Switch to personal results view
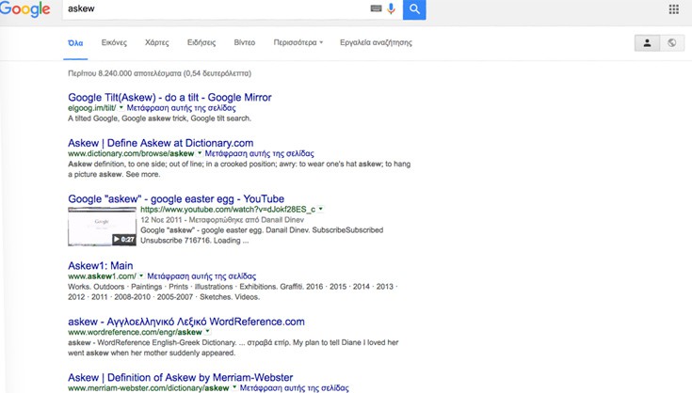Image resolution: width=692 pixels, height=393 pixels. pyautogui.click(x=647, y=42)
